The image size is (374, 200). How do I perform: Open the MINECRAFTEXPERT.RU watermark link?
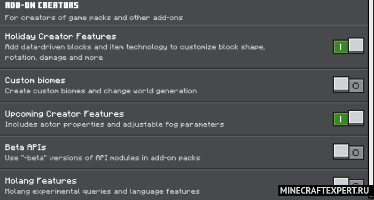325,190
